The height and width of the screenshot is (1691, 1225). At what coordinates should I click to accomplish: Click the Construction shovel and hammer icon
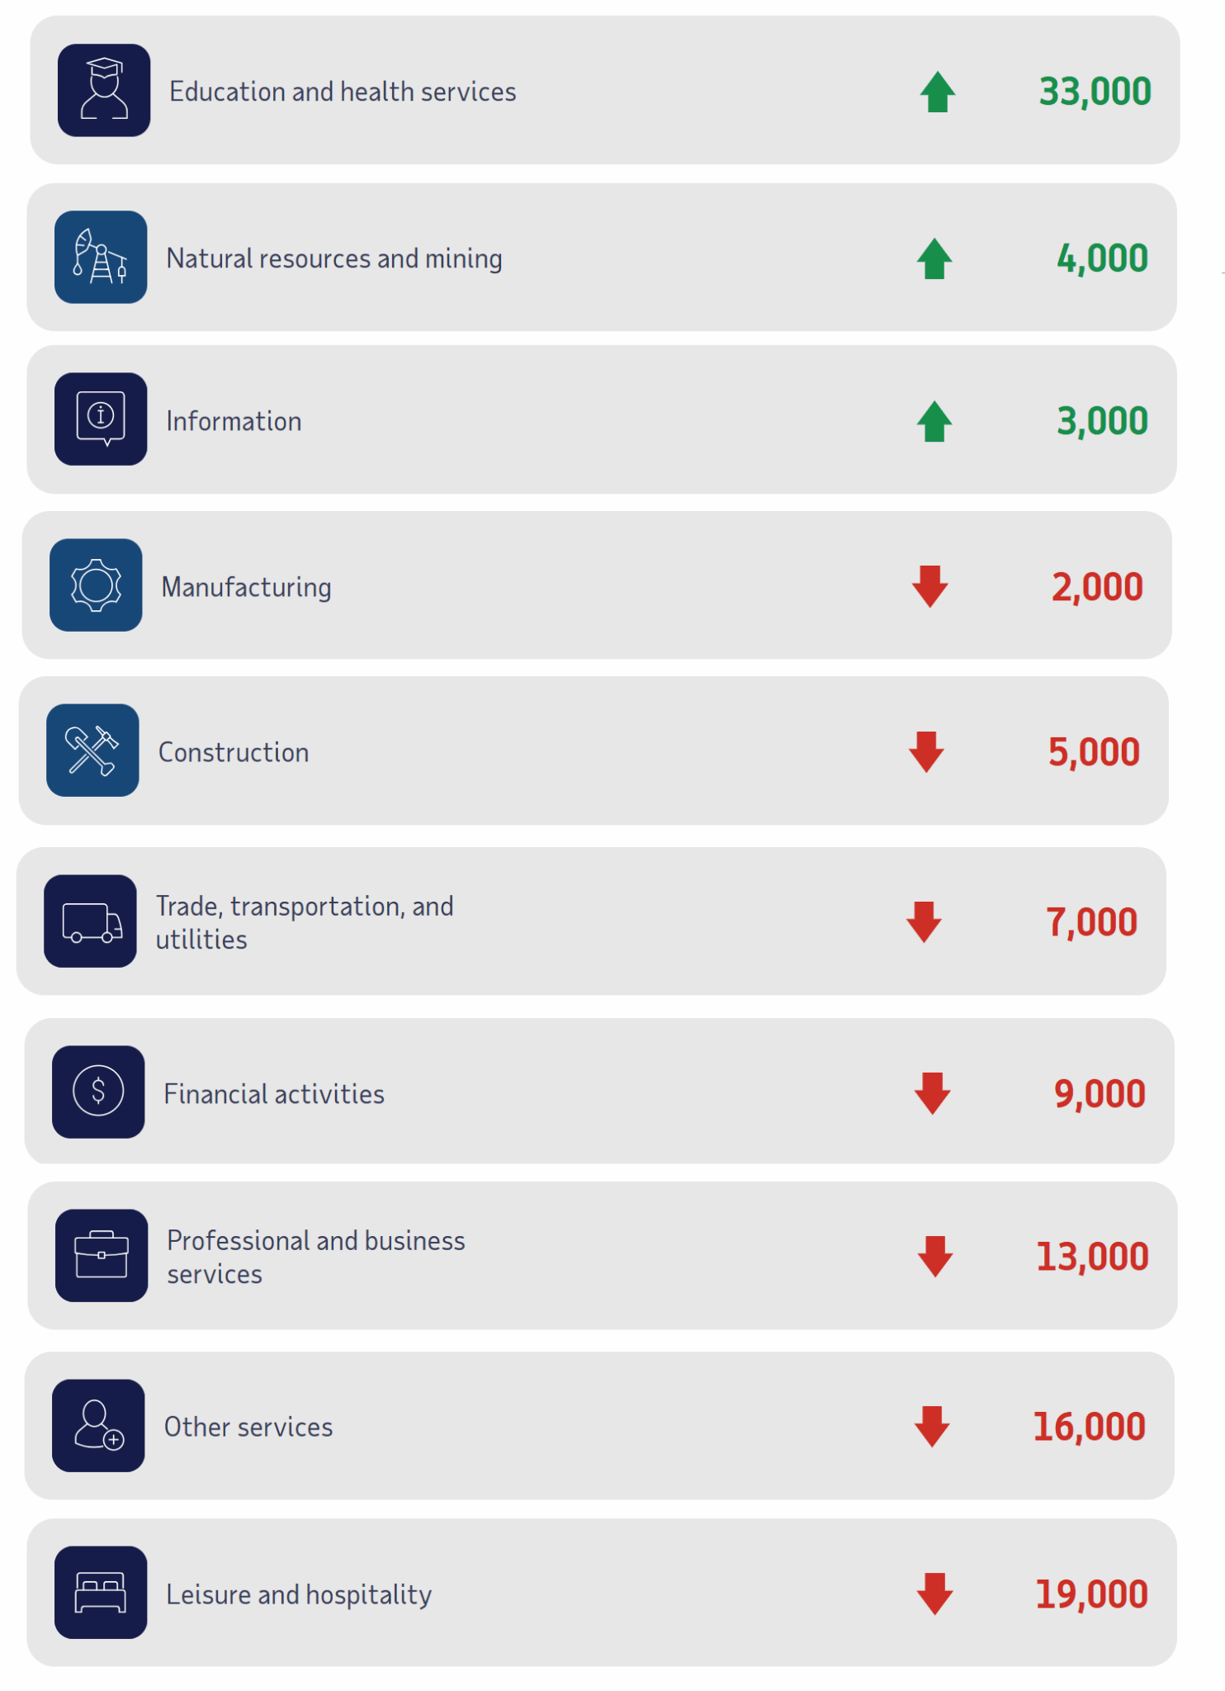[92, 750]
